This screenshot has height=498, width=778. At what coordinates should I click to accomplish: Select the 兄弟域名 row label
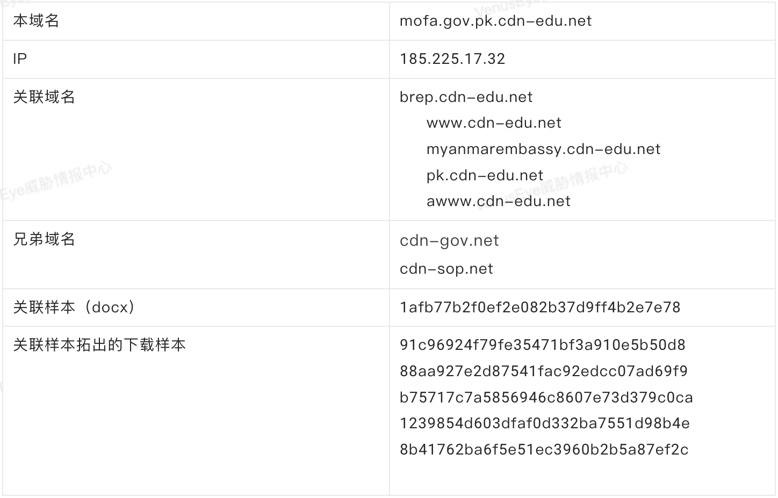(44, 239)
